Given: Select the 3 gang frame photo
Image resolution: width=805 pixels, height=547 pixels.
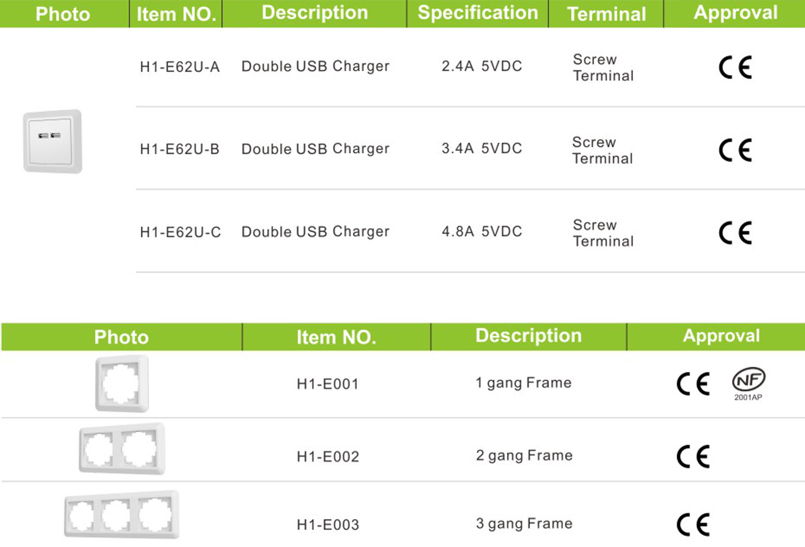Looking at the screenshot, I should tap(122, 514).
